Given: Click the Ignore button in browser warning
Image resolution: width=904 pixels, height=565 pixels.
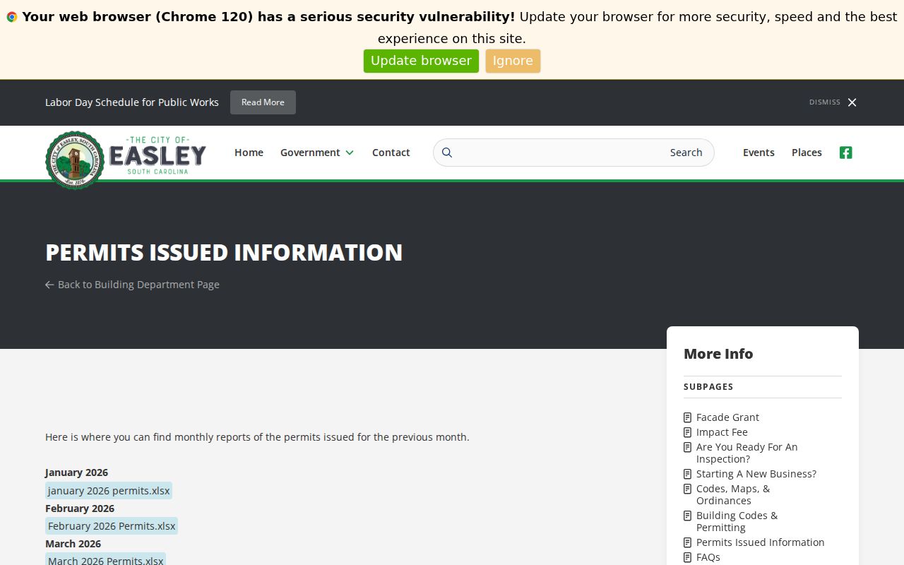Looking at the screenshot, I should tap(513, 61).
